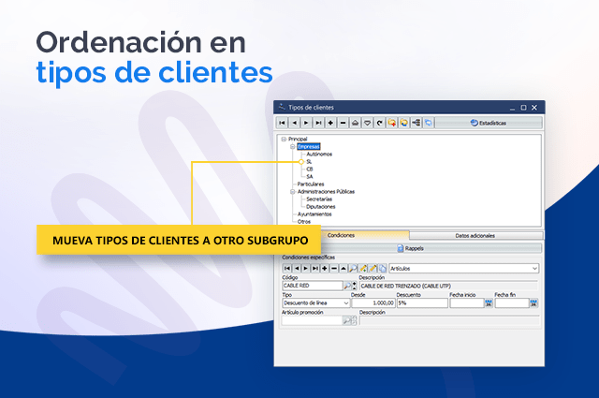599x398 pixels.
Task: Go to first record in main toolbar
Action: pos(282,123)
